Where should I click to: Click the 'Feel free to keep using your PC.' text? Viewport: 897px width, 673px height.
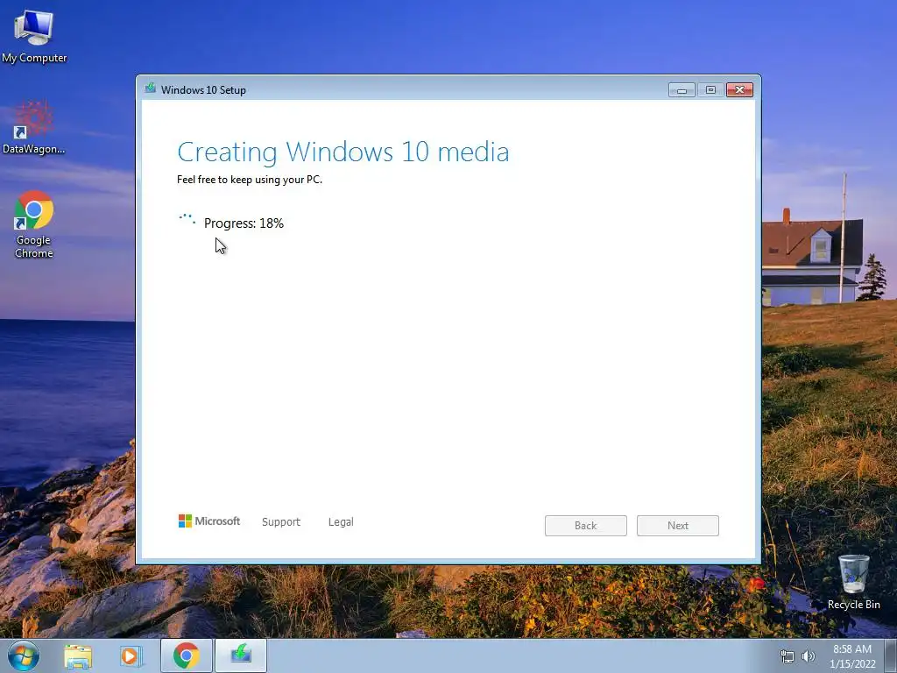(x=250, y=180)
